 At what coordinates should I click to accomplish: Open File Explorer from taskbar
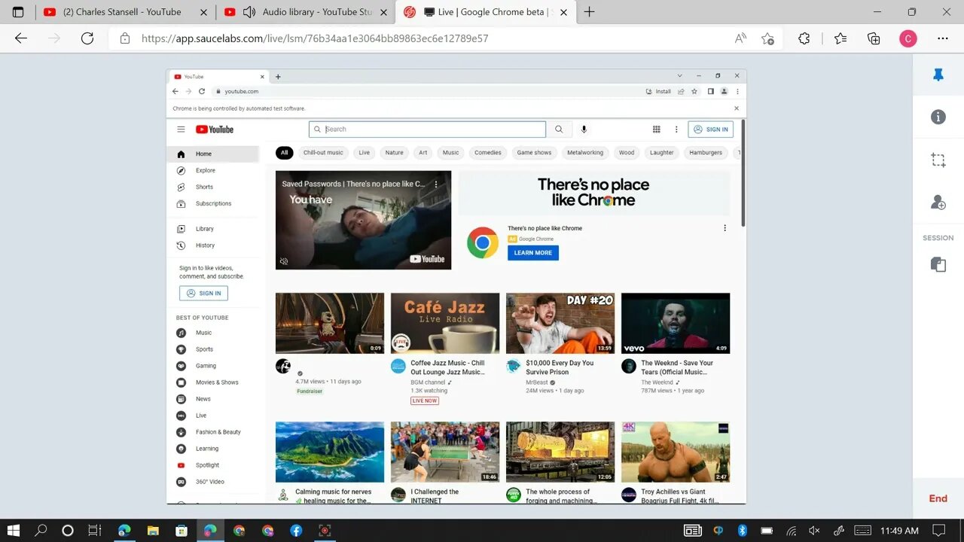click(153, 531)
